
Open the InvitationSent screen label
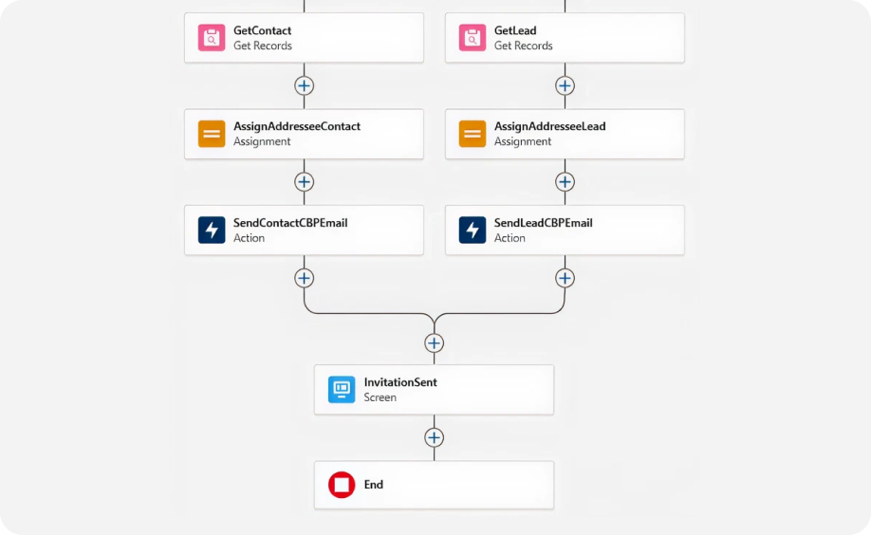(x=400, y=382)
